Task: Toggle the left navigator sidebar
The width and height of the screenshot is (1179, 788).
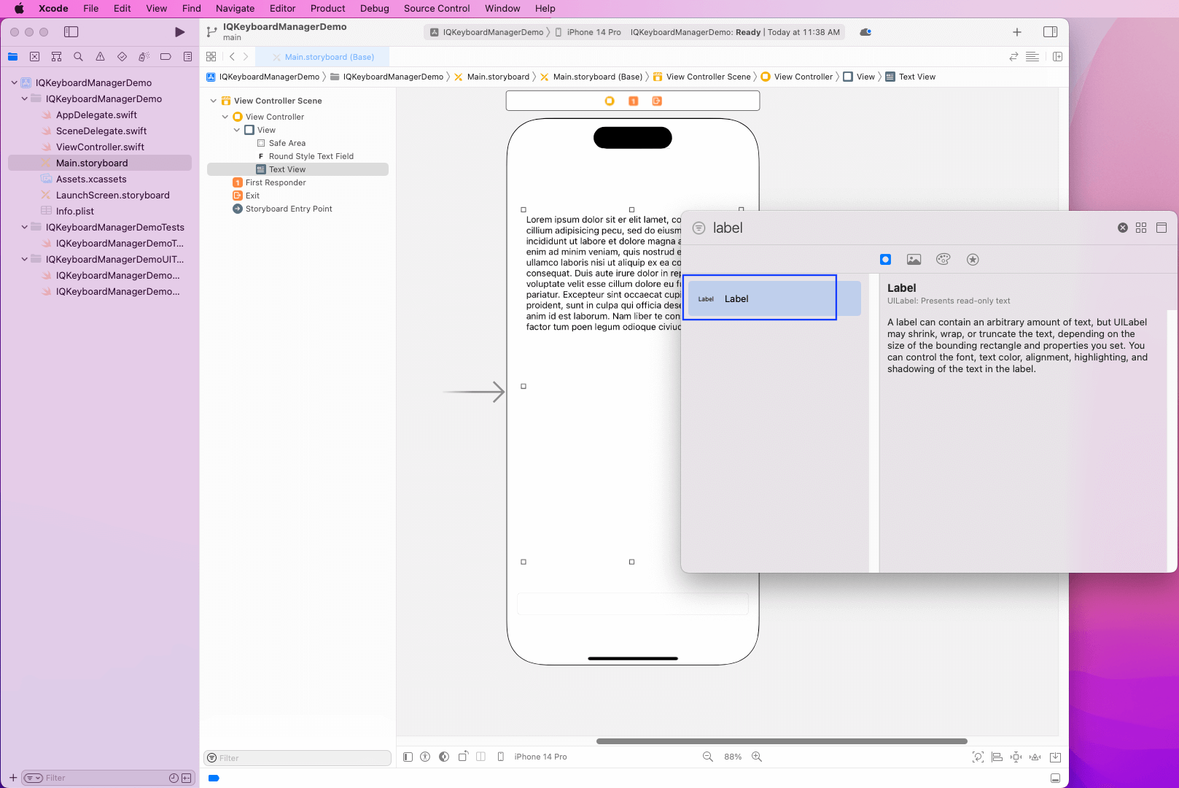Action: point(71,32)
